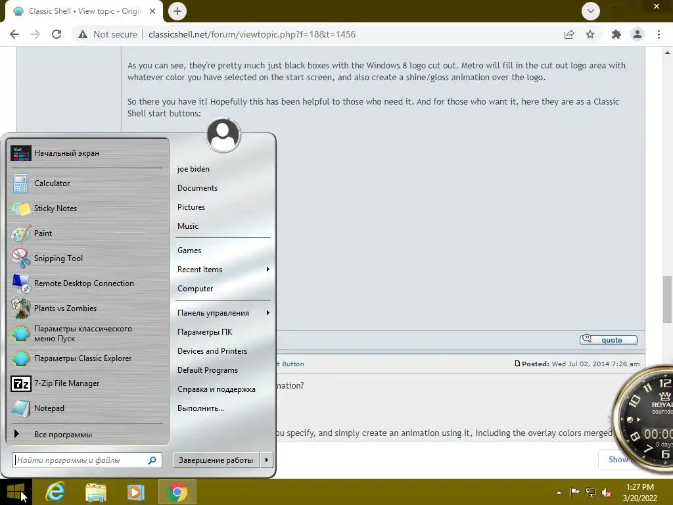The height and width of the screenshot is (505, 673).
Task: Open Internet Explorer from the taskbar
Action: (56, 492)
